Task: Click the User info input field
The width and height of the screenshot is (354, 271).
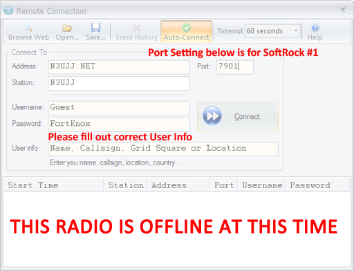Action: pyautogui.click(x=163, y=149)
